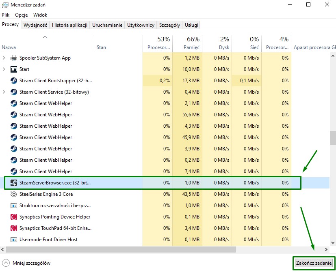Sort by Aparat procesora GPU column header
Image resolution: width=336 pixels, height=272 pixels.
pyautogui.click(x=314, y=43)
